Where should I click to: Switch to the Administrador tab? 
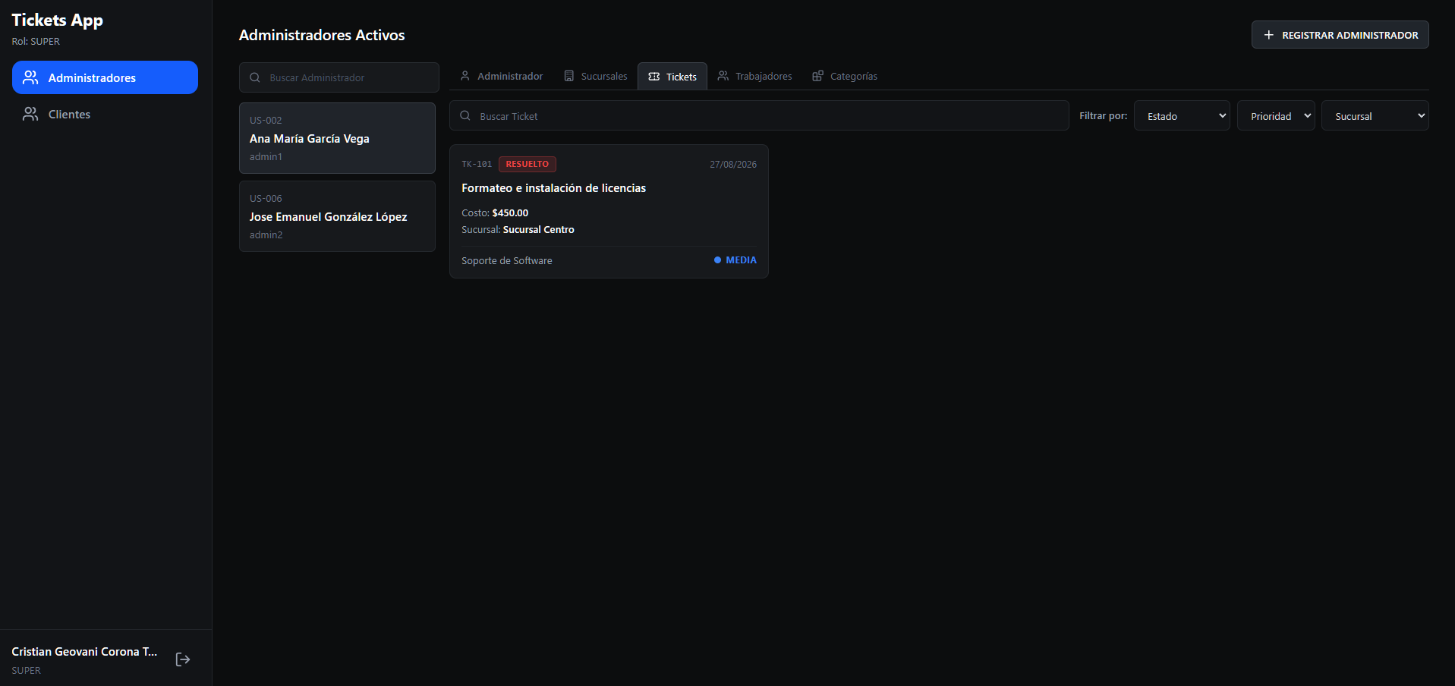coord(502,76)
